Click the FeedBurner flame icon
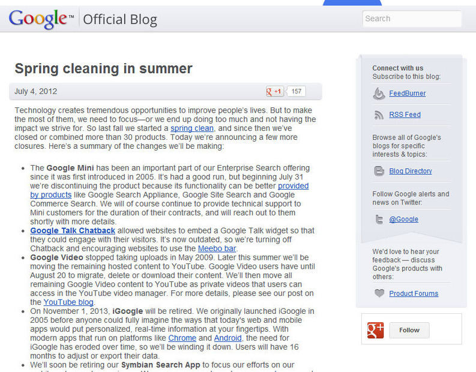This screenshot has width=476, height=372. click(x=379, y=94)
